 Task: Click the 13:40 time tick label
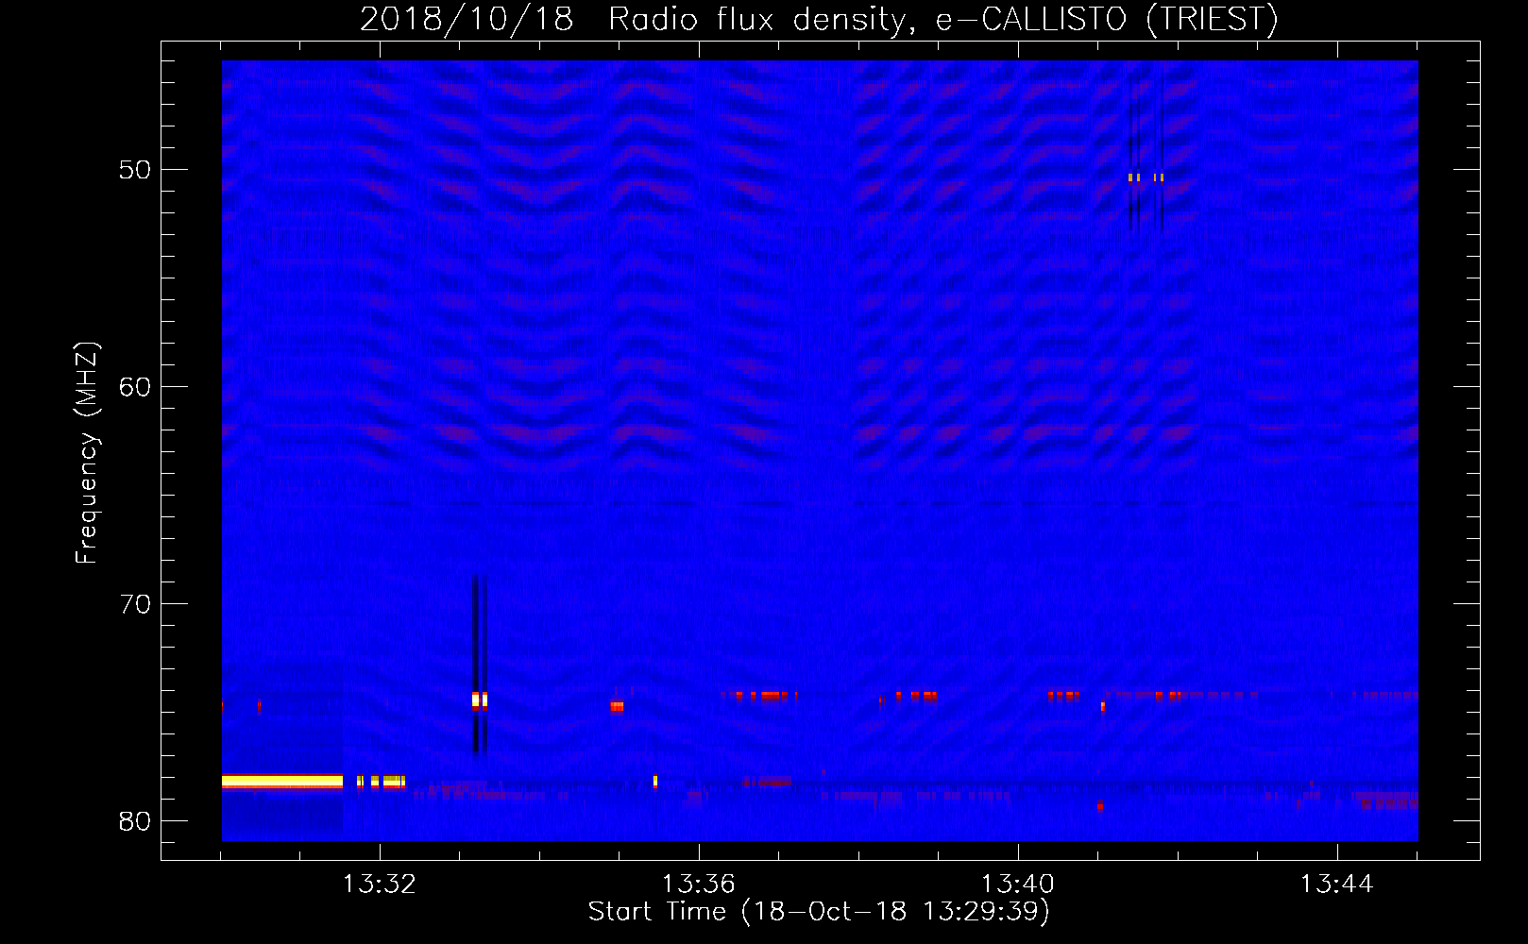[1018, 884]
